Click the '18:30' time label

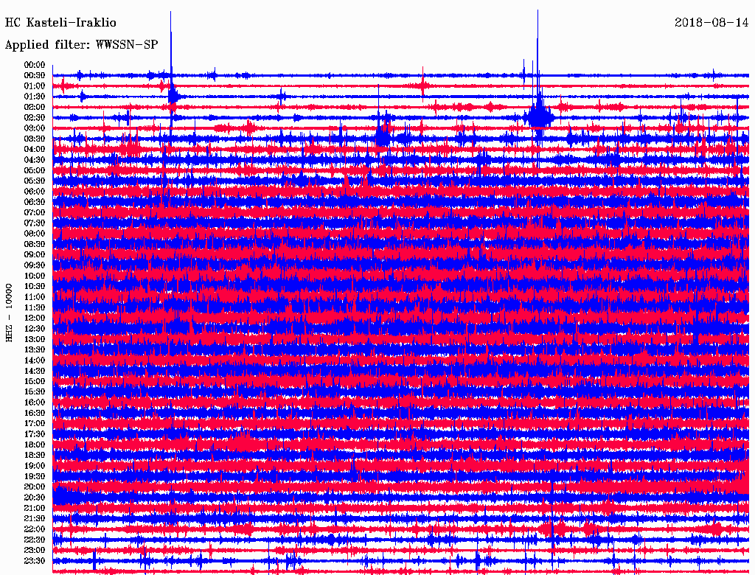[35, 455]
